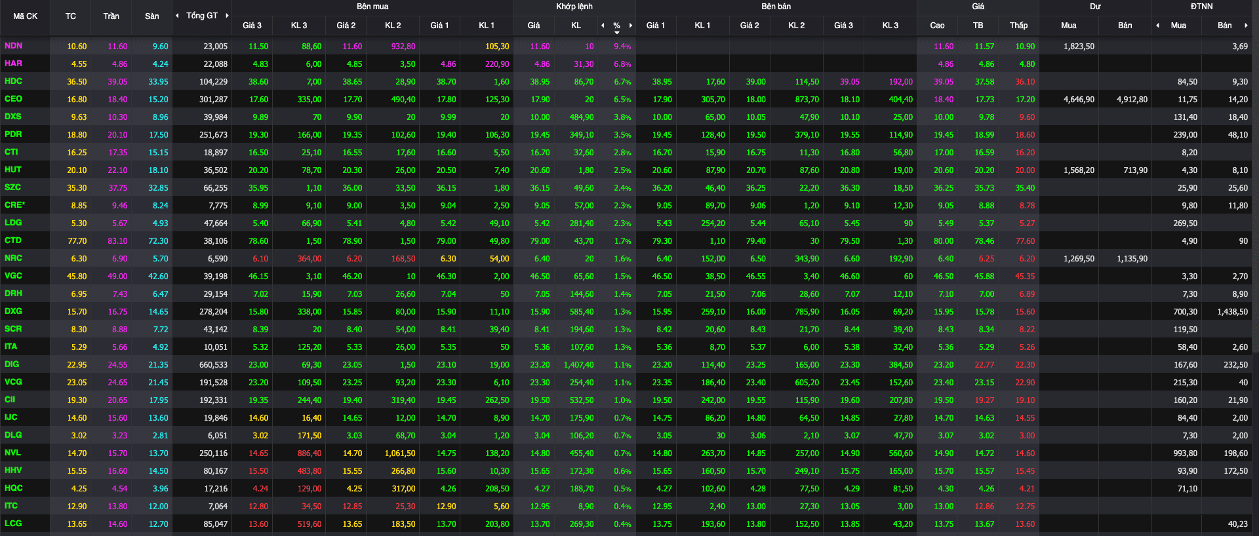Screen dimensions: 1259x536
Task: Click the Thấp low price header
Action: [1018, 26]
